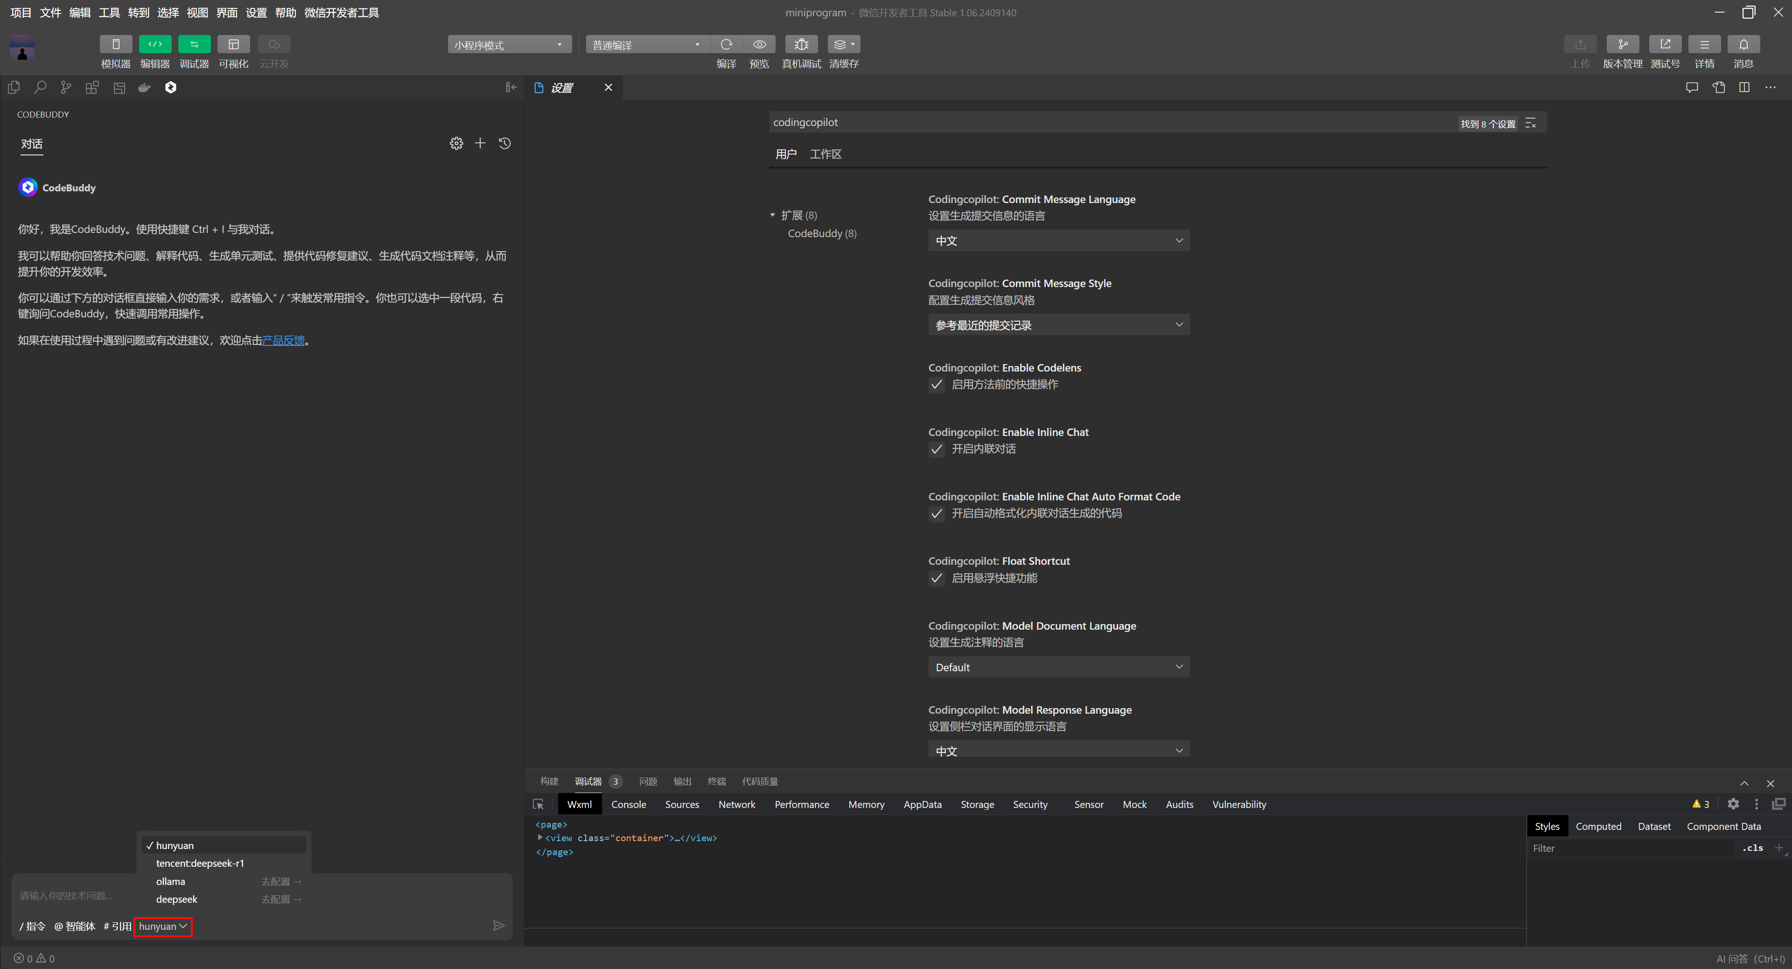
Task: Open the chat history clock icon
Action: (505, 143)
